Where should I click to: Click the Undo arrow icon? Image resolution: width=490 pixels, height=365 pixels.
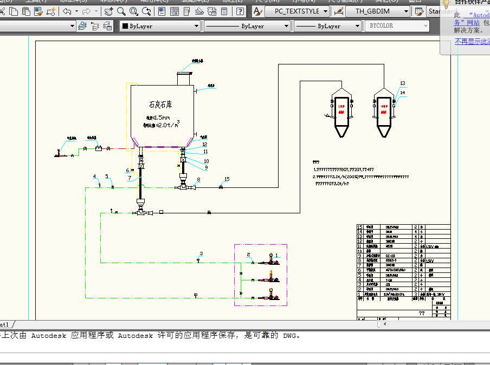click(x=67, y=11)
